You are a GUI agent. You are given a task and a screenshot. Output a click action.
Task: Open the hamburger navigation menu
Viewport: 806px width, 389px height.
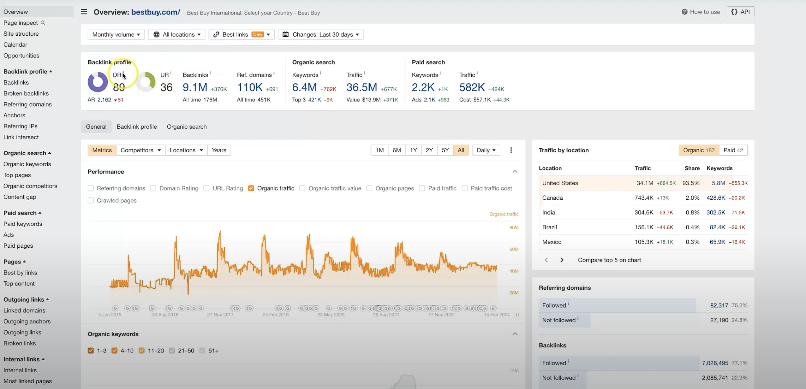(83, 12)
